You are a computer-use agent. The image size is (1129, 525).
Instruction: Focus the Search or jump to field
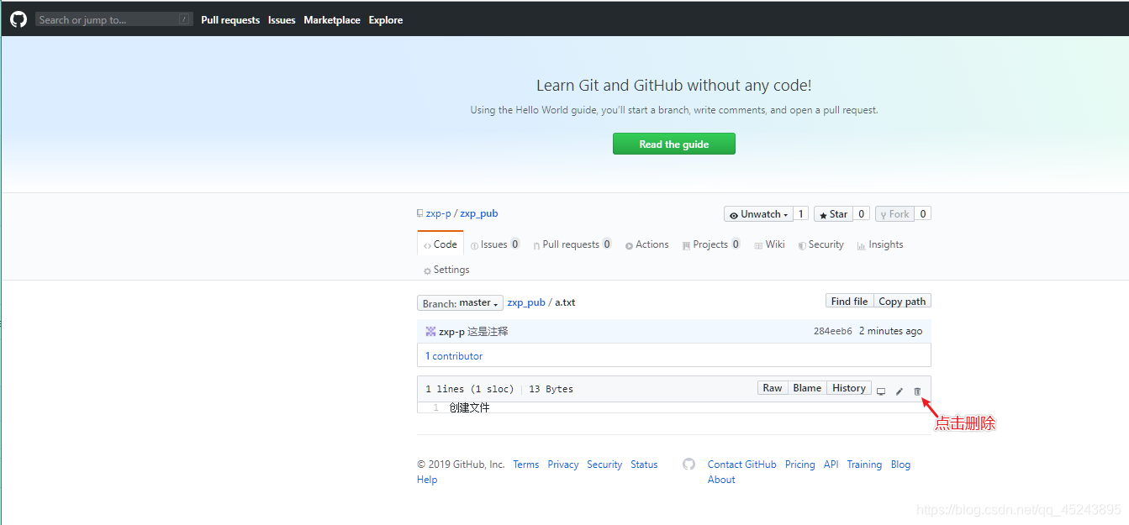113,19
